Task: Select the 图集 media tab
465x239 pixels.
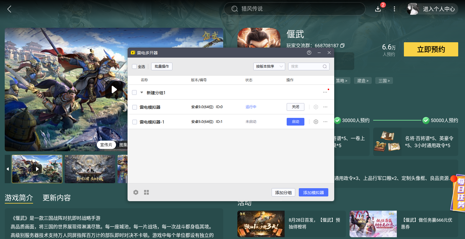Action: pos(123,145)
